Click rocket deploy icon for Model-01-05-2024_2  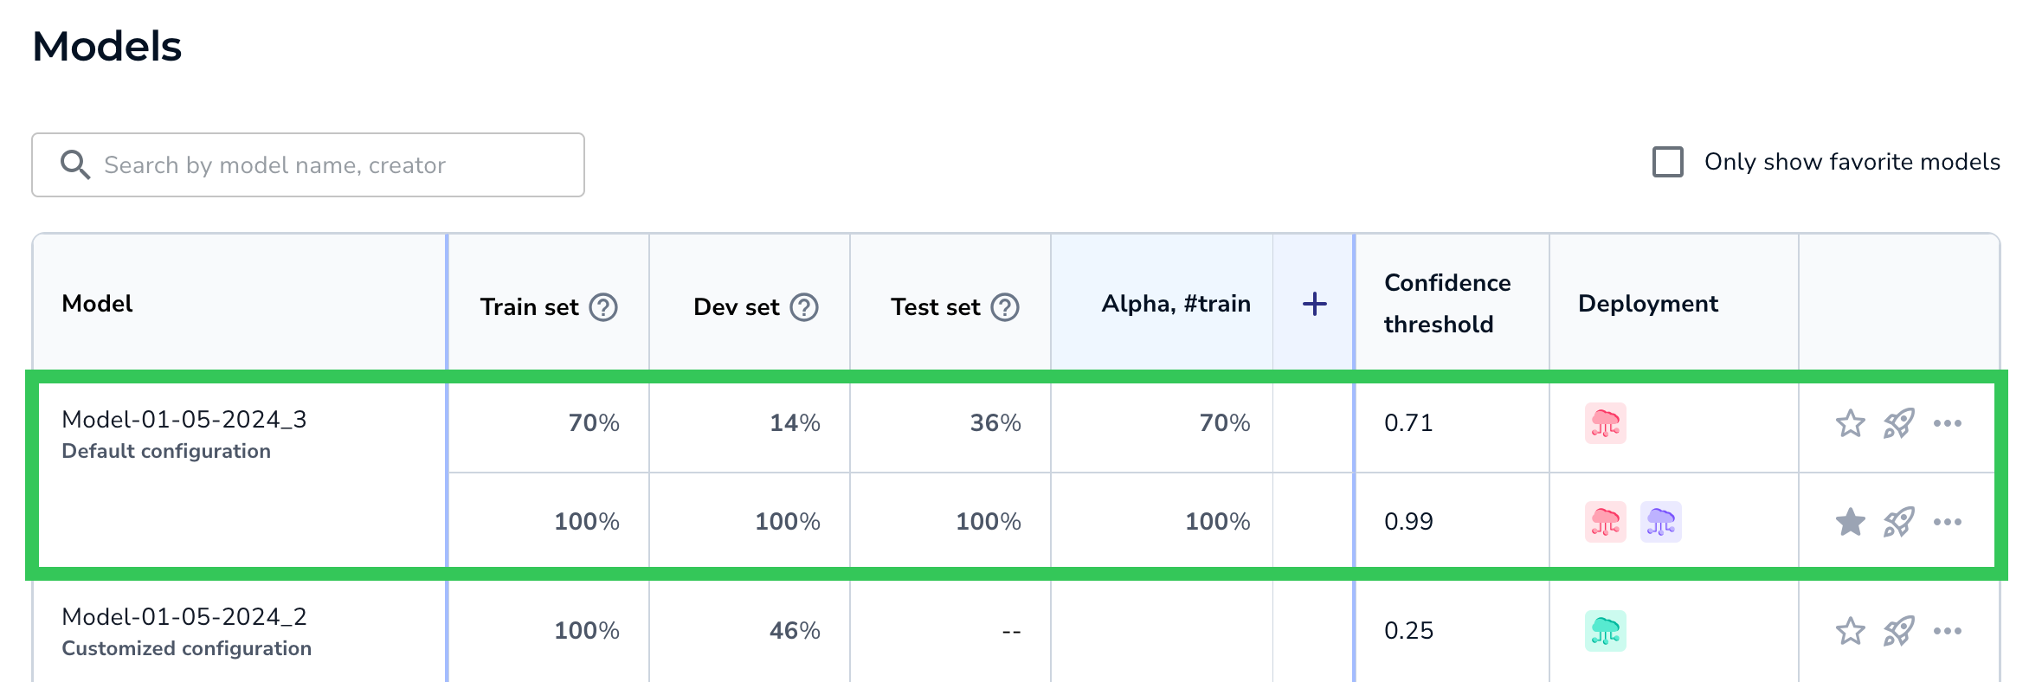(x=1898, y=631)
